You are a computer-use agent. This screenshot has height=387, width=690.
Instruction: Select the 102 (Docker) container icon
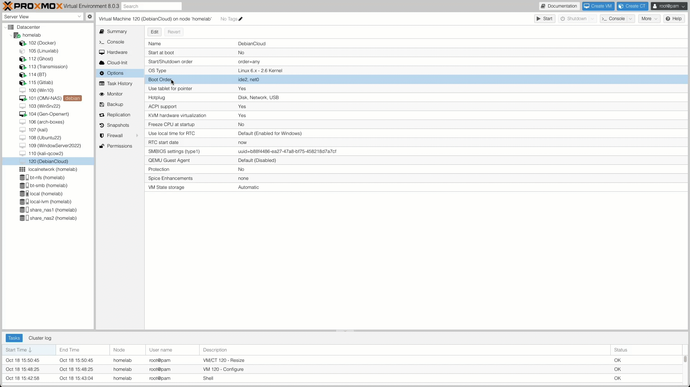[23, 43]
